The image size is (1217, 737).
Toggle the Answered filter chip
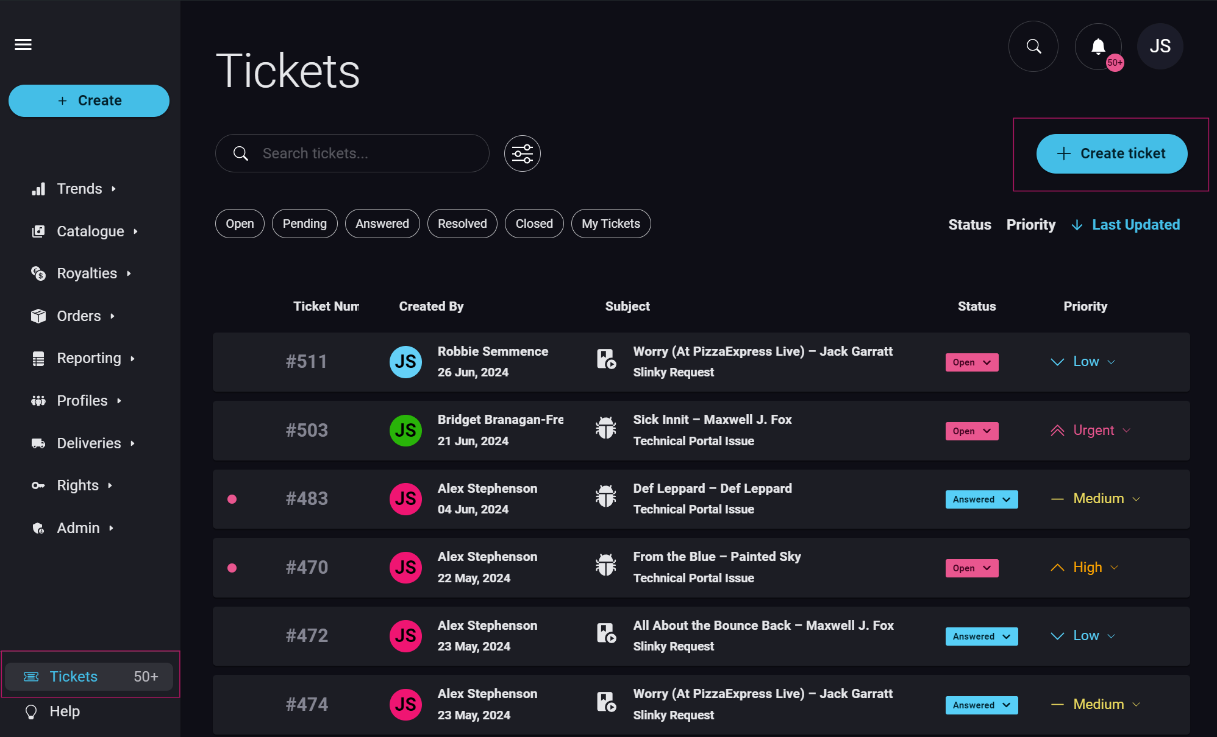pos(382,224)
